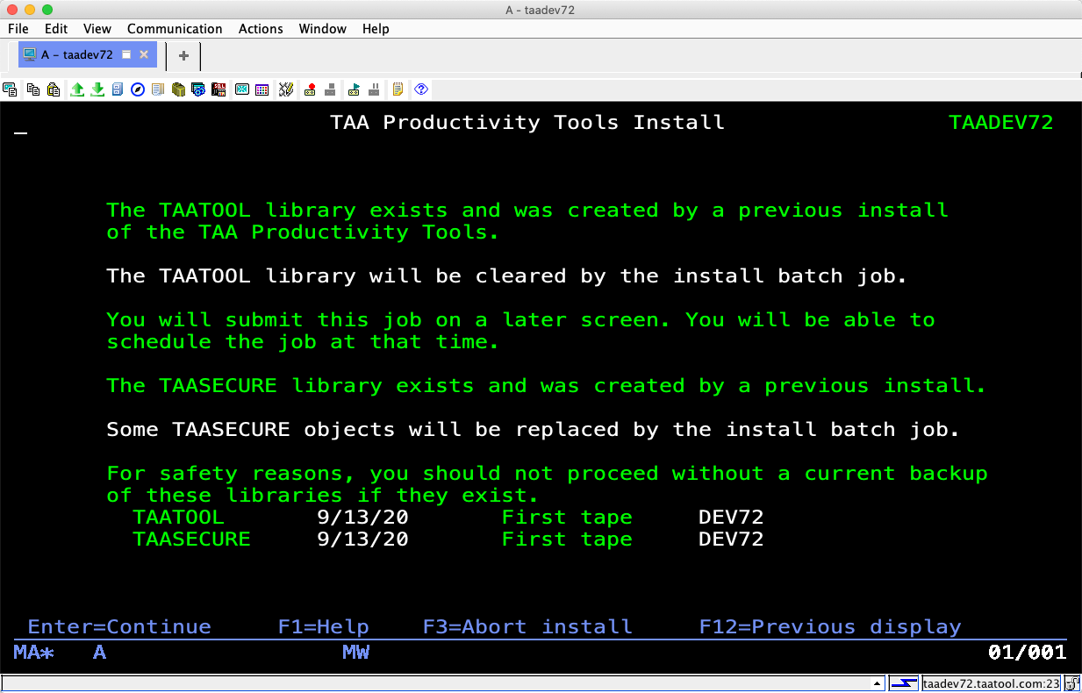
Task: Click the Paste clipboard icon
Action: tap(54, 89)
